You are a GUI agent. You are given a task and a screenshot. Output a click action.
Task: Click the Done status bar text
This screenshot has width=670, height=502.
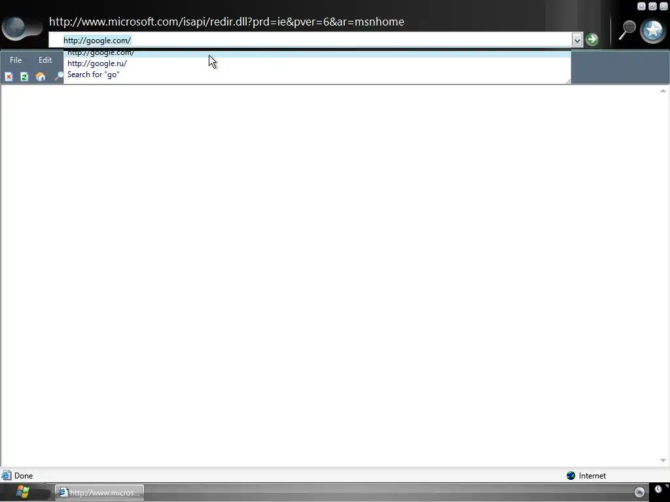pos(24,476)
